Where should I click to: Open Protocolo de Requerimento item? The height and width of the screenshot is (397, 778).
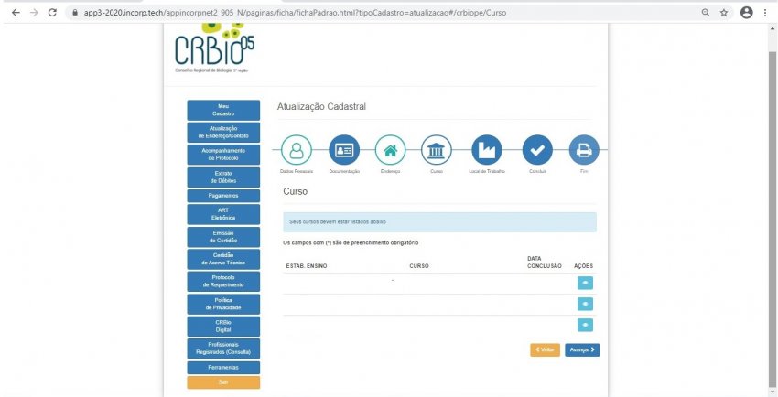(x=223, y=282)
